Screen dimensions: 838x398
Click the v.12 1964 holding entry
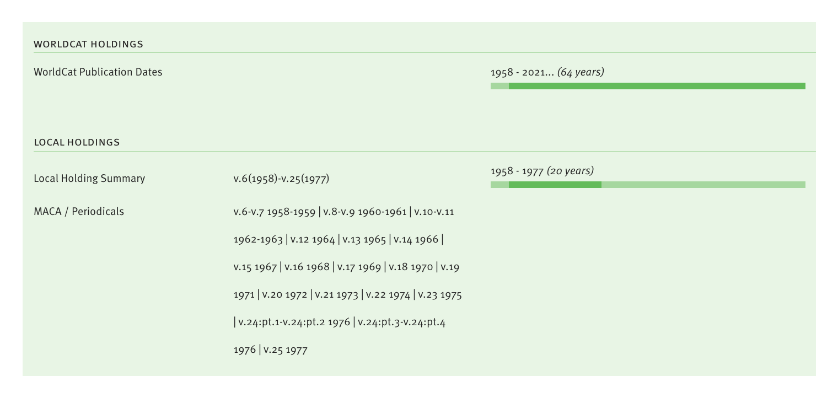(x=313, y=239)
